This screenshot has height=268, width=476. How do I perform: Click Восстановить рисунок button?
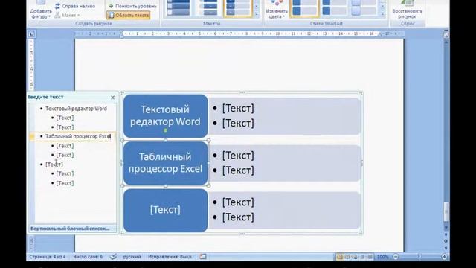tap(407, 10)
